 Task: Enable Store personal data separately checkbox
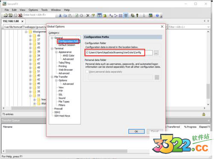(x=87, y=72)
